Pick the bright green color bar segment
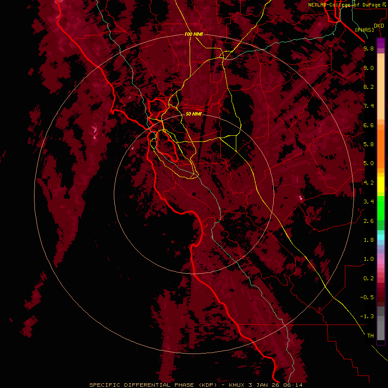Screen dimensions: 388x388 (381, 208)
